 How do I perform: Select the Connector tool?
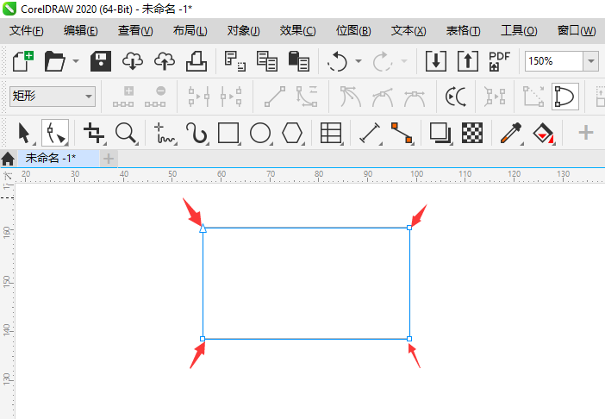[402, 133]
